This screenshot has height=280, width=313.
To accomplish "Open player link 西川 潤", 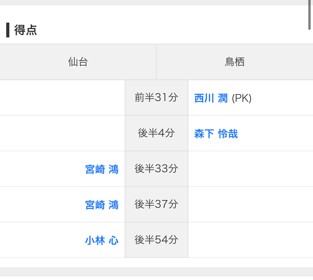I will point(211,98).
